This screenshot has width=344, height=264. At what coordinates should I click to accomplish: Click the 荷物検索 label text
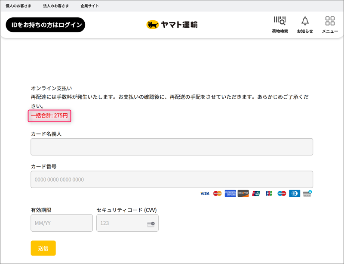click(280, 31)
